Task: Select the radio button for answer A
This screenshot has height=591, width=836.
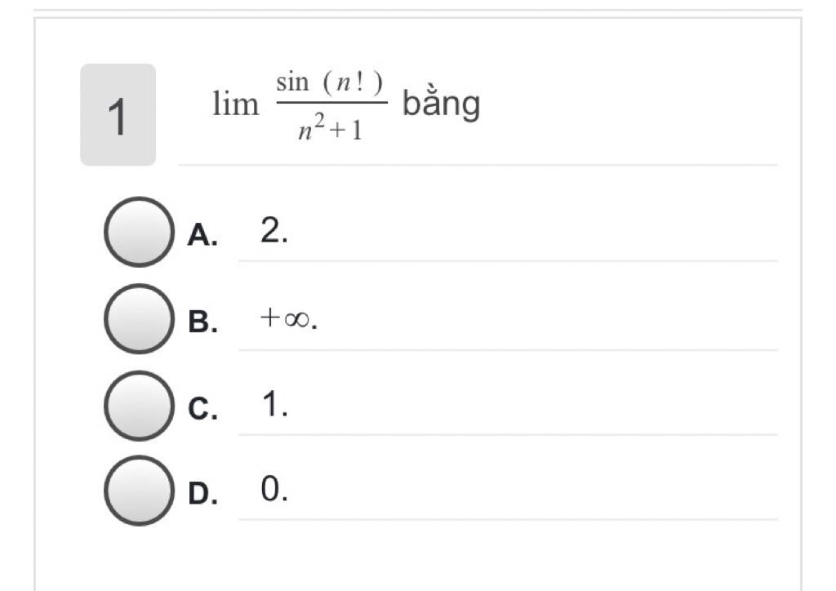Action: click(x=139, y=232)
